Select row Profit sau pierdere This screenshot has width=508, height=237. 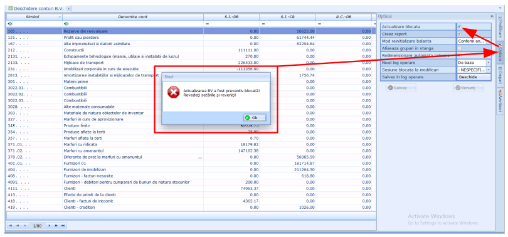coord(191,38)
